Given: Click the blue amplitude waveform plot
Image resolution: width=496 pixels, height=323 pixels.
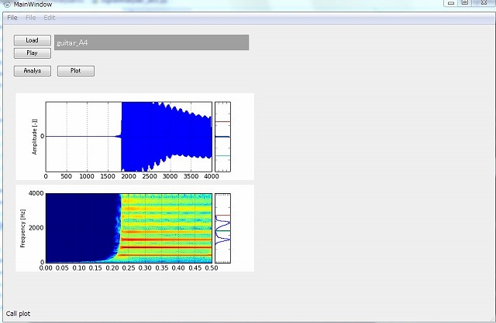Looking at the screenshot, I should [x=167, y=136].
